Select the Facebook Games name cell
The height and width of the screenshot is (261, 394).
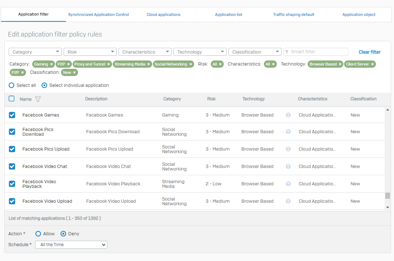coord(41,115)
